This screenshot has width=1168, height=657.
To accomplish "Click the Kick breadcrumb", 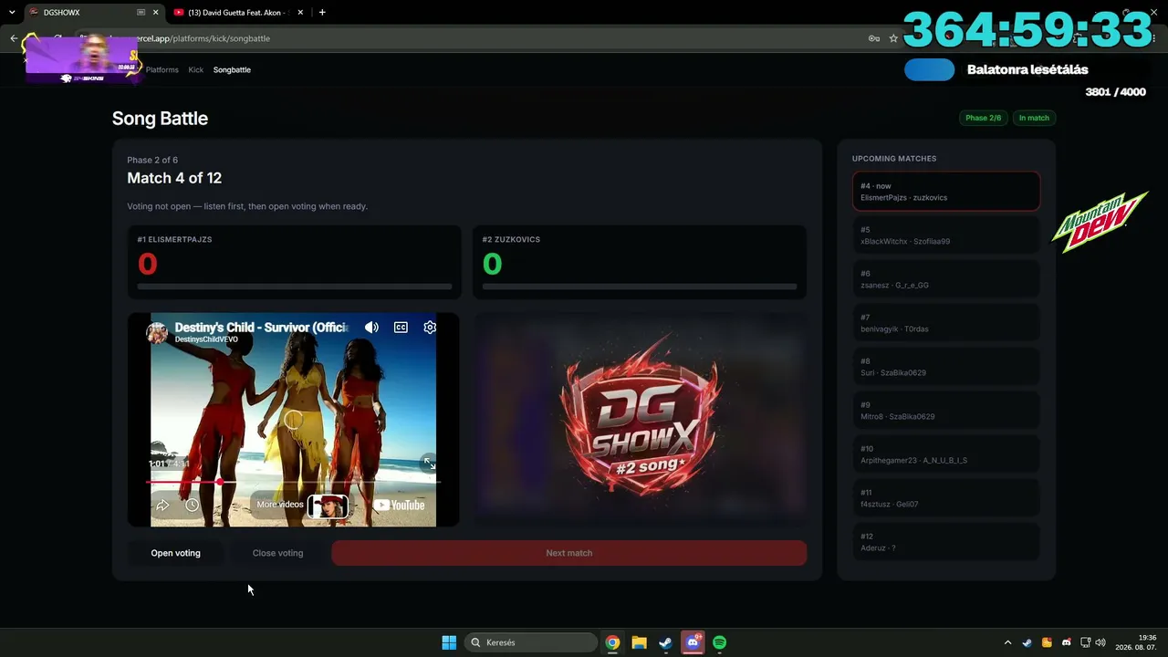I will 196,69.
